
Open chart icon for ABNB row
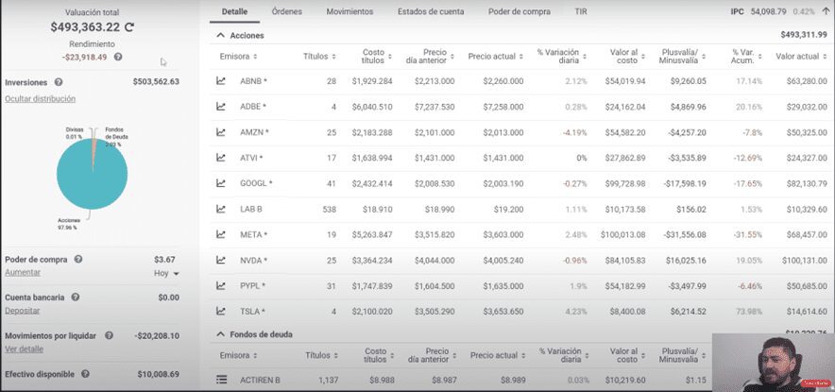click(221, 81)
